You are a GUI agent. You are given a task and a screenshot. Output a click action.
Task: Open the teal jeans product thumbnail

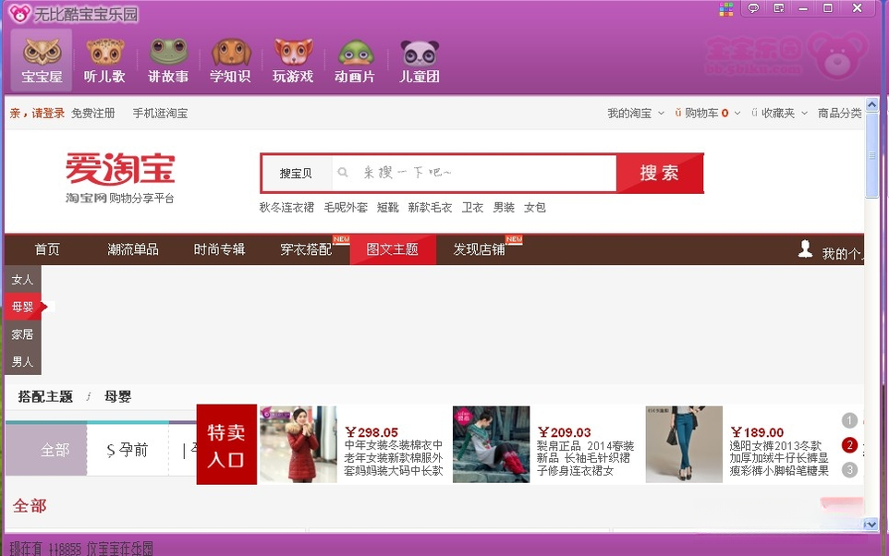pos(684,444)
